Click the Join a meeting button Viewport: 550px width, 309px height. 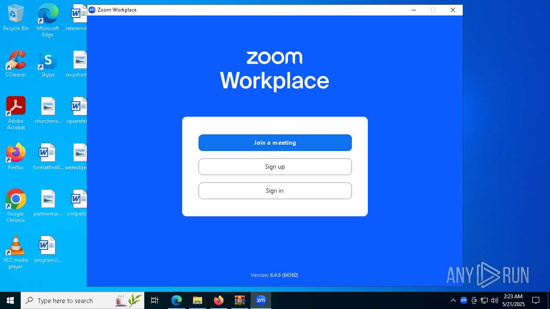[275, 142]
